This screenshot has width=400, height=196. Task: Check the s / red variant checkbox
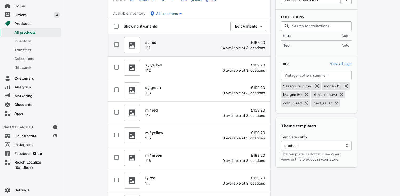click(x=117, y=45)
